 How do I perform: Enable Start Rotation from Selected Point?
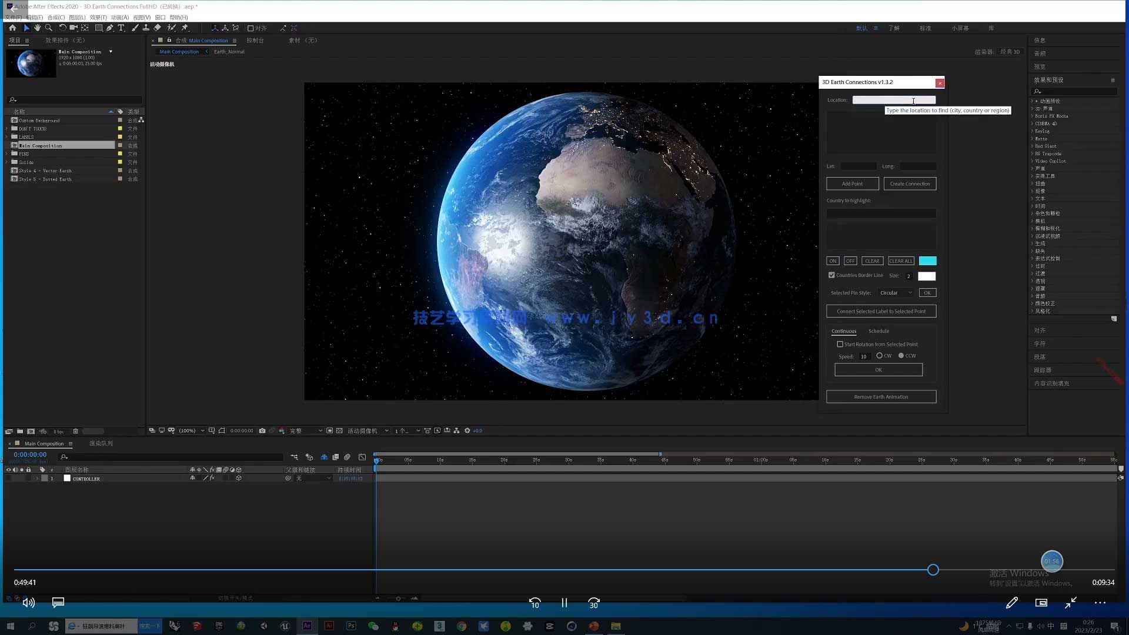pos(840,345)
